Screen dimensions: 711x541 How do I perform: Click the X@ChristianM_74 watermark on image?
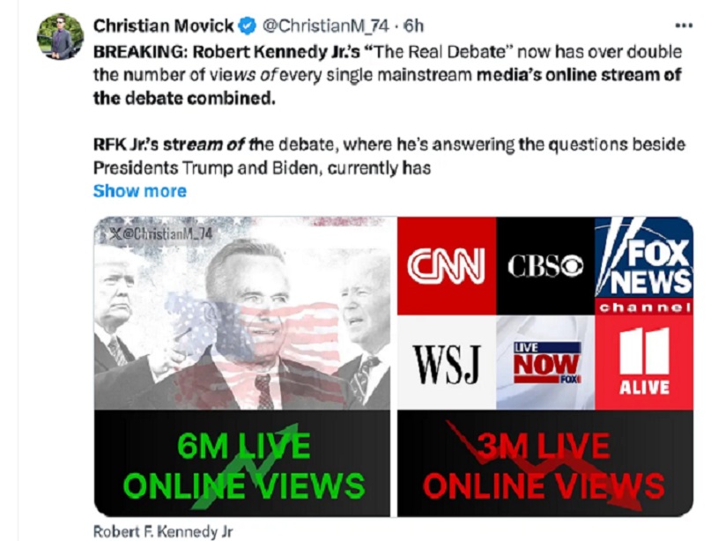click(161, 233)
